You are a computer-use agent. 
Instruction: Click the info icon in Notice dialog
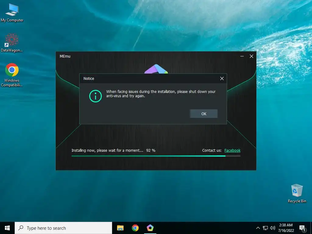pyautogui.click(x=95, y=96)
